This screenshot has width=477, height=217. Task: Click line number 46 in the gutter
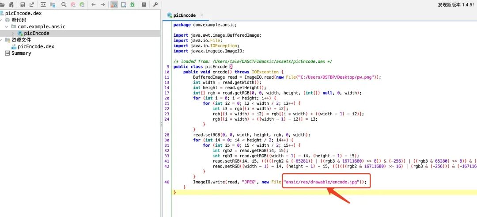coord(167,182)
